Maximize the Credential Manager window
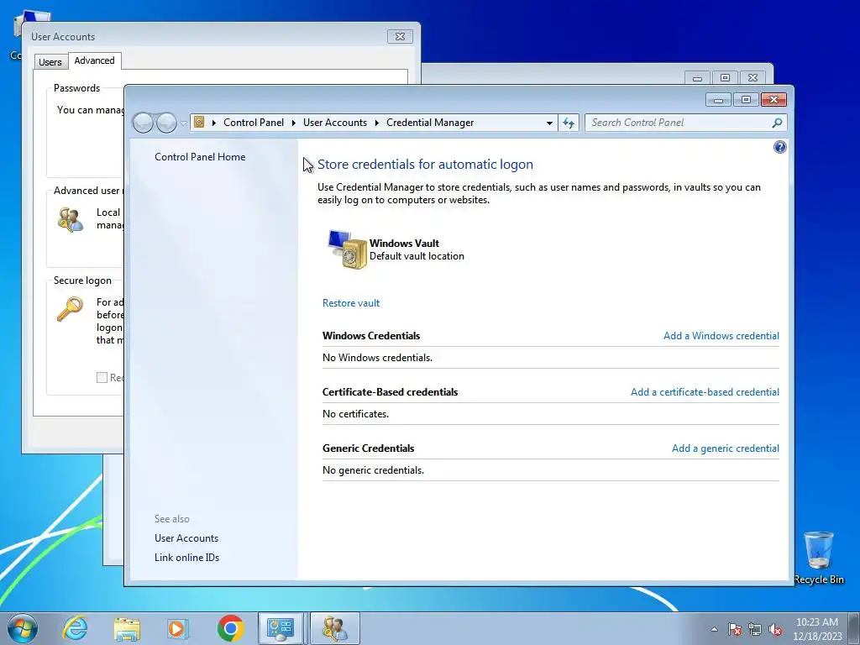 (746, 99)
